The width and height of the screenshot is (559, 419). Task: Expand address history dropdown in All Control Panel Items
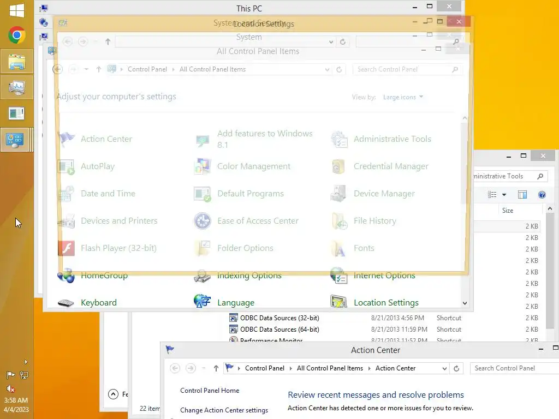click(327, 69)
